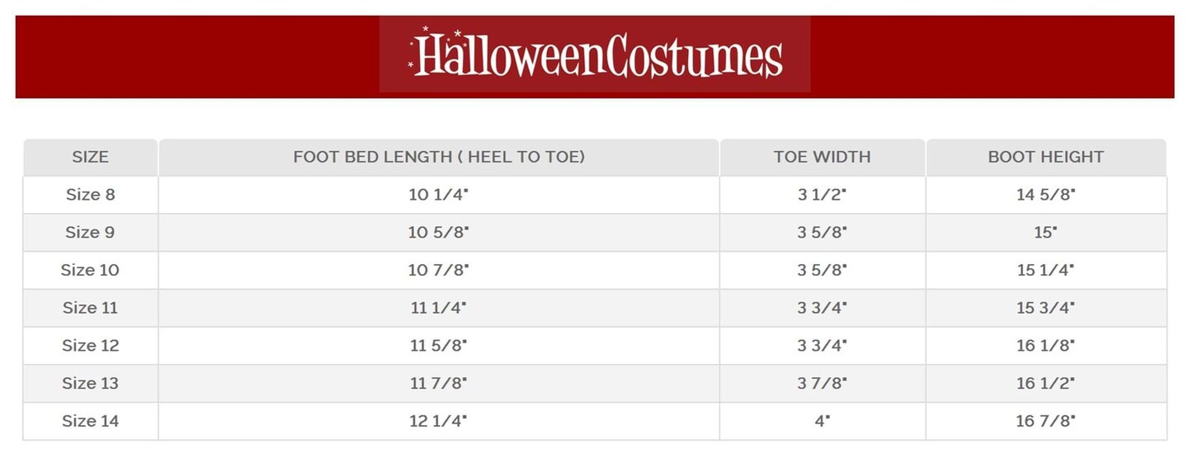Click the 10 1/4" foot bed length cell
The image size is (1188, 463).
click(439, 195)
